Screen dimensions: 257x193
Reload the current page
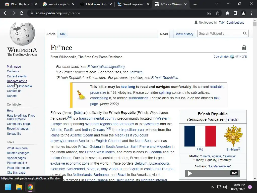22,13
